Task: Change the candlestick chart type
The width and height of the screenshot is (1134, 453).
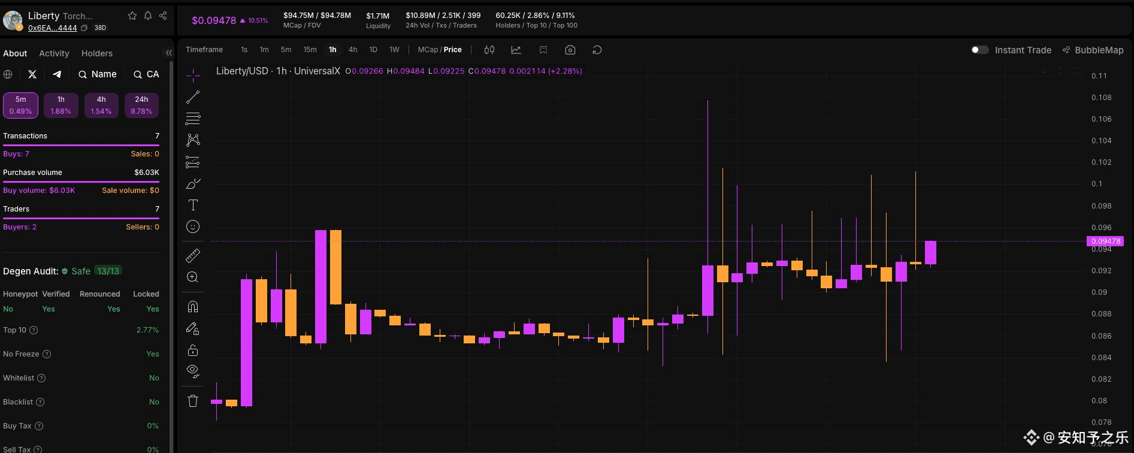Action: [x=489, y=50]
